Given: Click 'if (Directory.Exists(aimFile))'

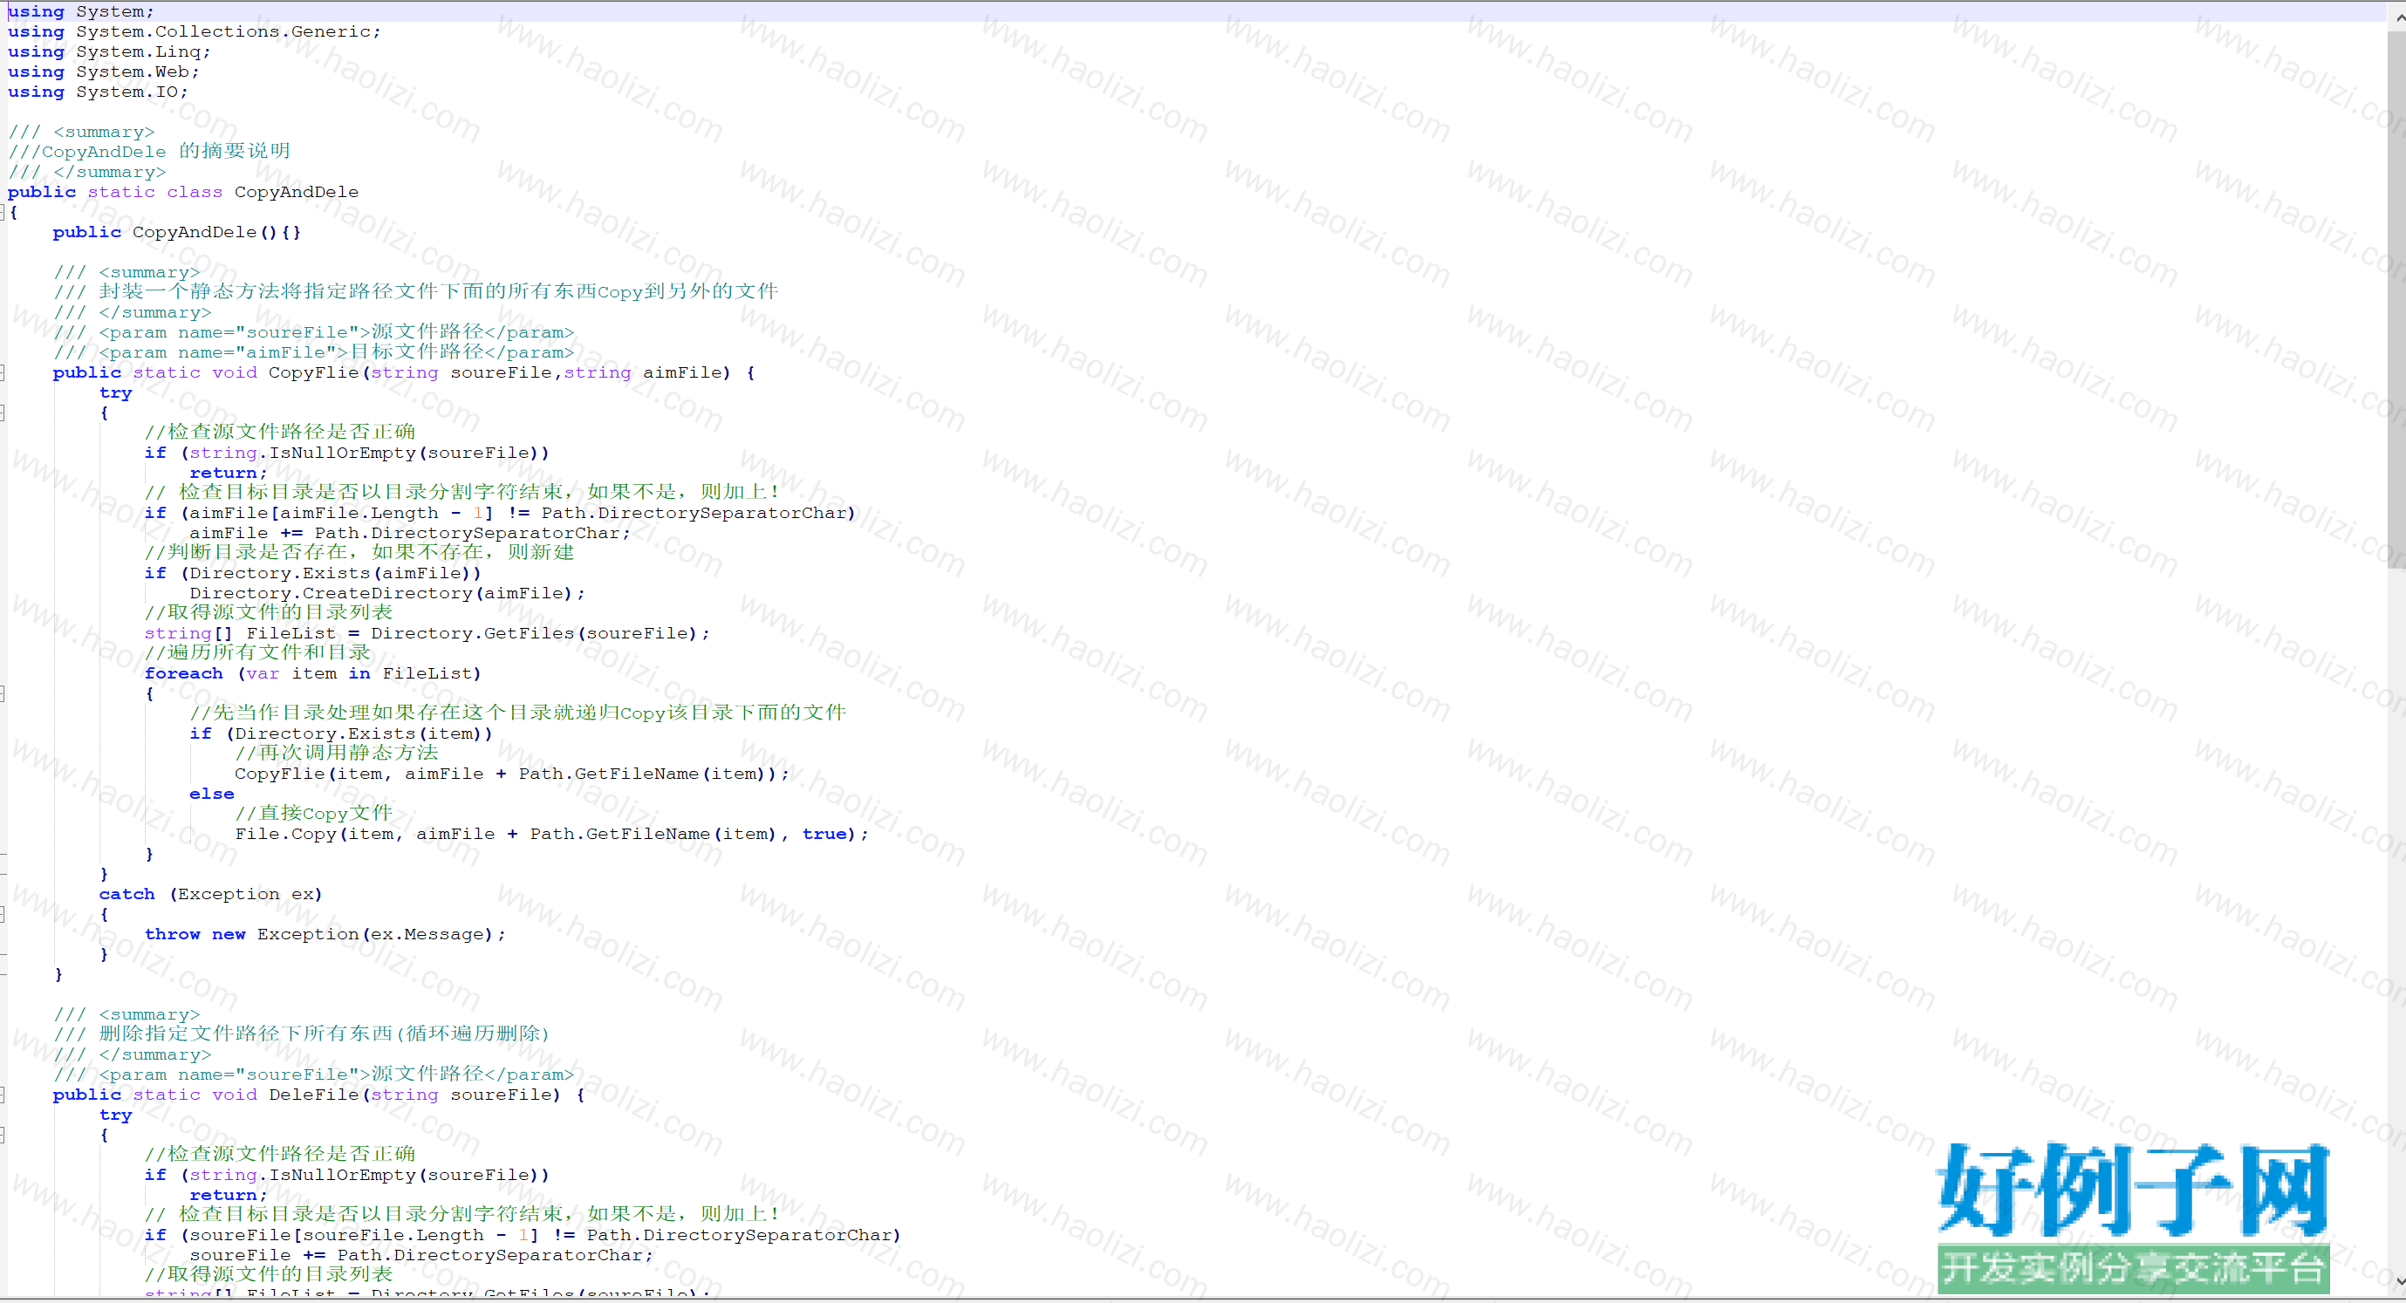Looking at the screenshot, I should 313,574.
